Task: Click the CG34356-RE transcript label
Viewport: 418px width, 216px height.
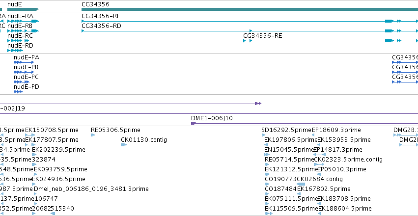Action: point(263,36)
